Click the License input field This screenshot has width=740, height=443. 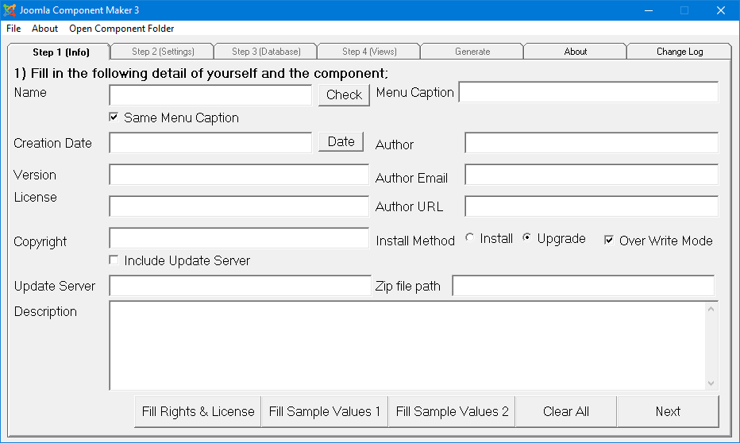click(239, 206)
